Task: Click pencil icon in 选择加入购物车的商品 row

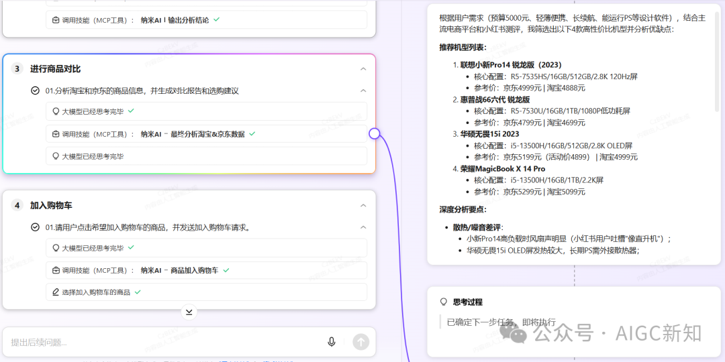Action: [x=56, y=292]
